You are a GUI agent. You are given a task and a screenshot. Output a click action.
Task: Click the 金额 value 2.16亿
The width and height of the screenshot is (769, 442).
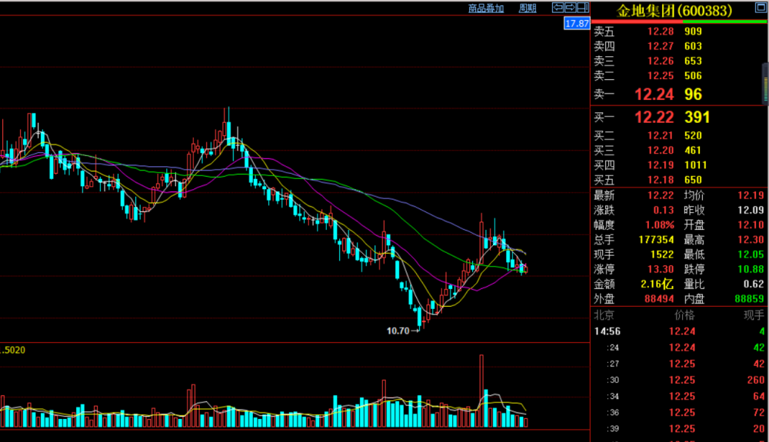(x=657, y=284)
